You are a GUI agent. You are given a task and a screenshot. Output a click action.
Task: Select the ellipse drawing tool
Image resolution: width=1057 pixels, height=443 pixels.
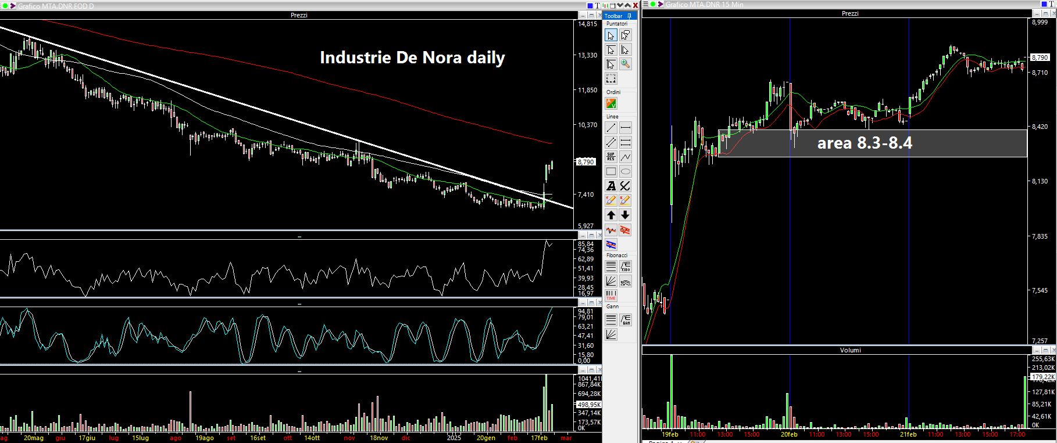[625, 171]
